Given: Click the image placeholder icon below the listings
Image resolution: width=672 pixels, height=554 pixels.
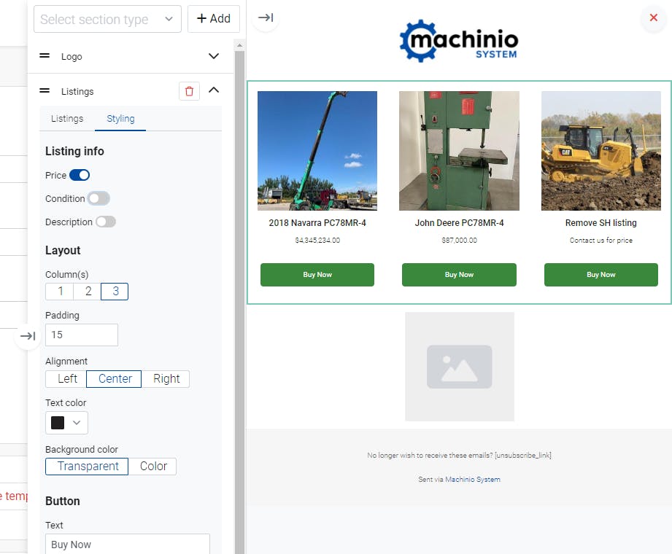Looking at the screenshot, I should [459, 366].
